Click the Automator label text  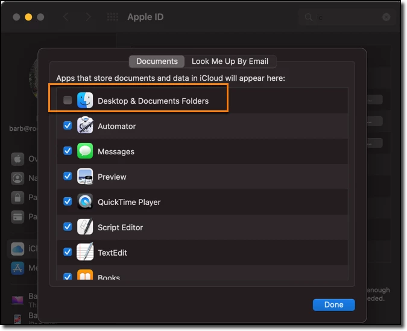click(117, 126)
